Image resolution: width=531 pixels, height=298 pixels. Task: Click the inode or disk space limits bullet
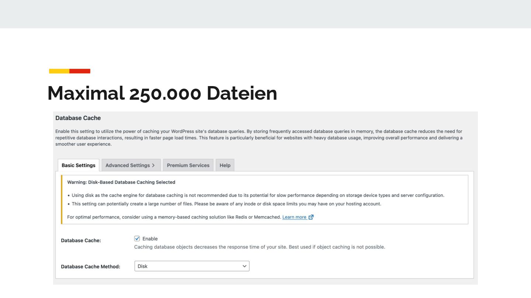pyautogui.click(x=226, y=204)
